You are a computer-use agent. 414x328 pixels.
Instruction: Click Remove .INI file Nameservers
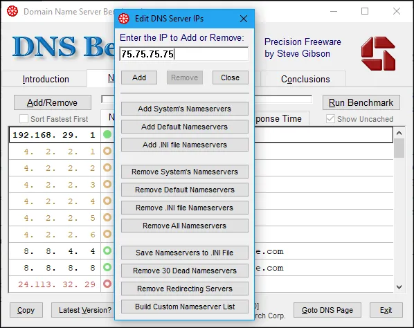point(185,208)
